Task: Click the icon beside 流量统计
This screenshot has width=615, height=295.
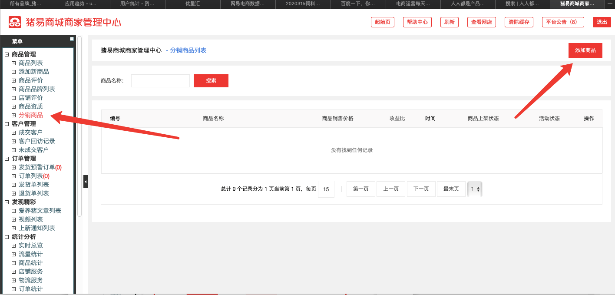Action: tap(13, 254)
